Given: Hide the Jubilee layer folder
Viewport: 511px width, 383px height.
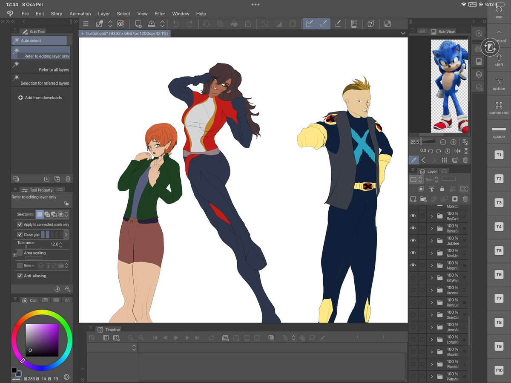Looking at the screenshot, I should pyautogui.click(x=413, y=241).
